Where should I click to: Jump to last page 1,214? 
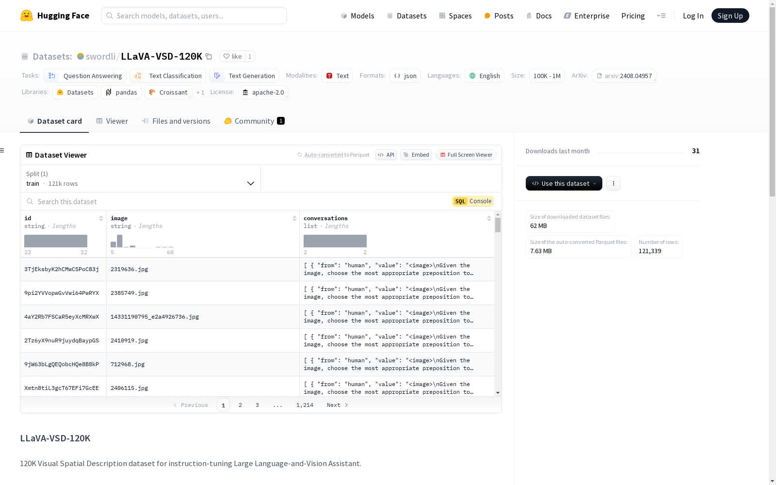(305, 405)
